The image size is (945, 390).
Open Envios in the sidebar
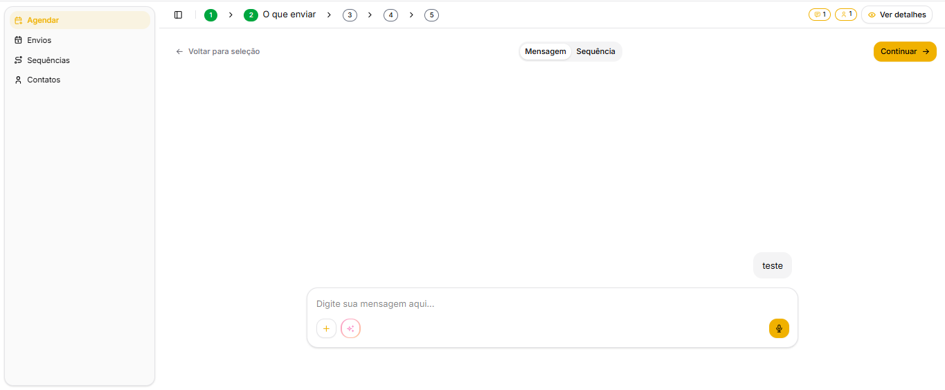39,40
